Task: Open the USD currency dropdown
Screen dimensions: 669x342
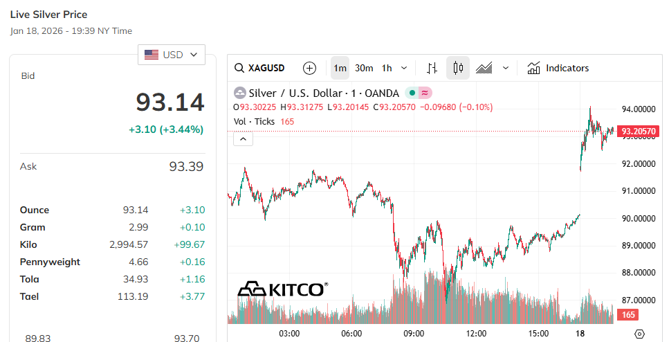Action: [172, 54]
